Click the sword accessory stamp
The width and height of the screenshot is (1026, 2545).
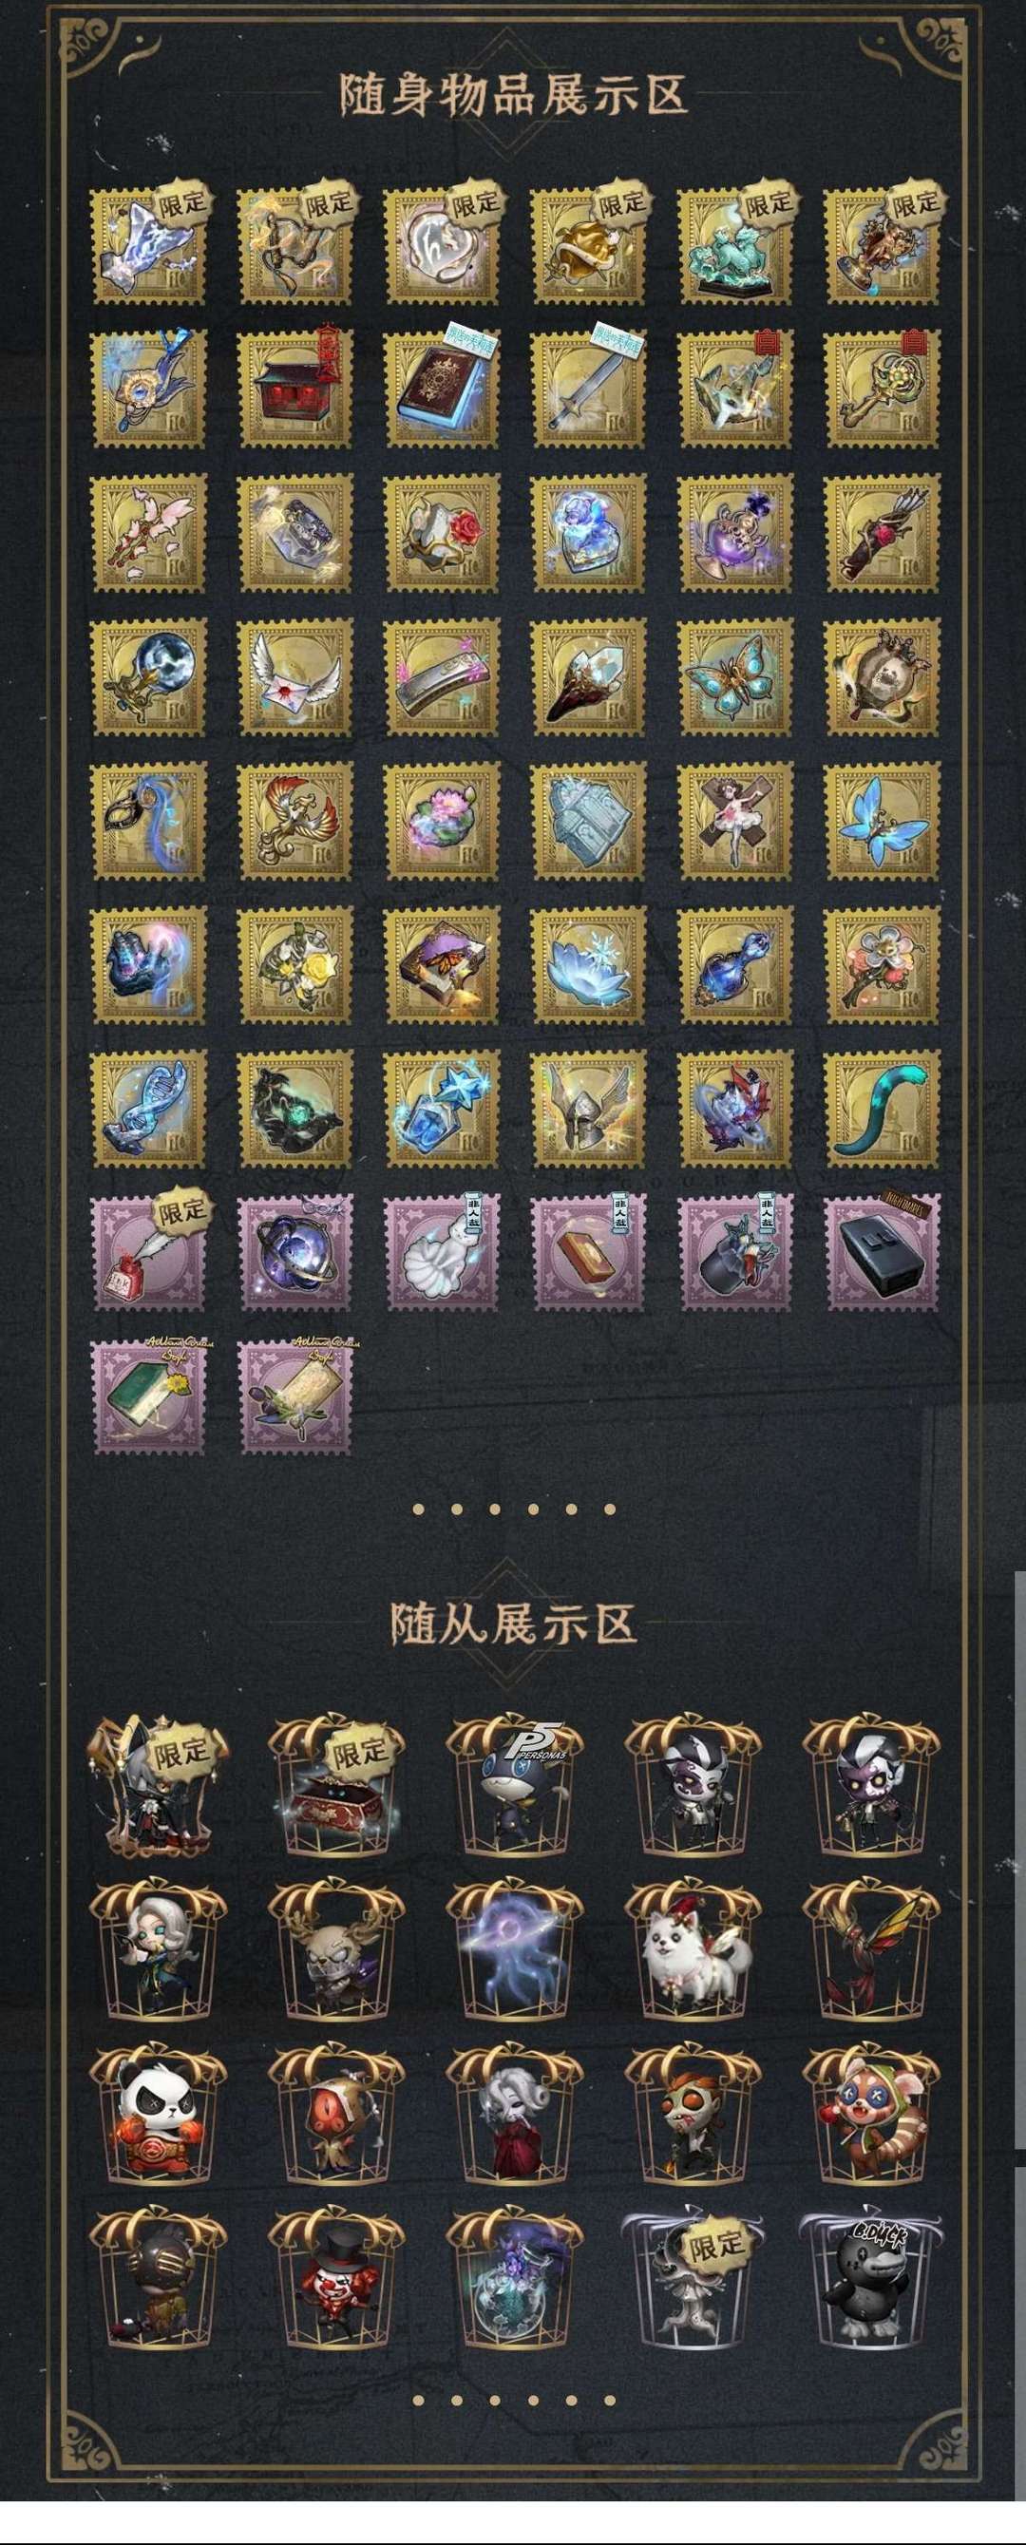click(x=589, y=390)
